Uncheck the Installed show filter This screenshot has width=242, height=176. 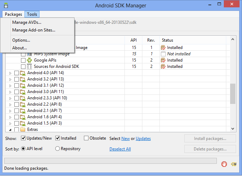pyautogui.click(x=57, y=138)
